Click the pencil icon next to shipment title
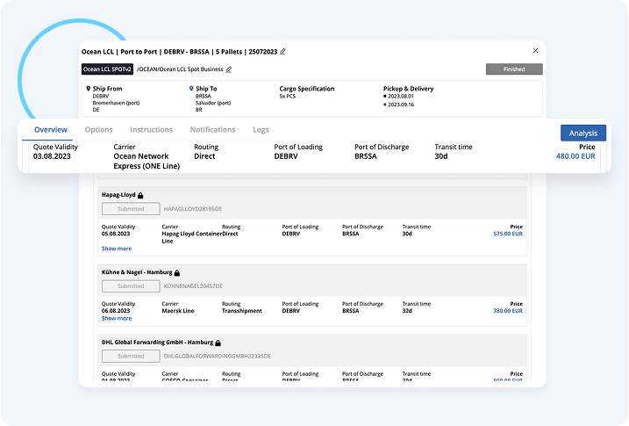 click(282, 52)
